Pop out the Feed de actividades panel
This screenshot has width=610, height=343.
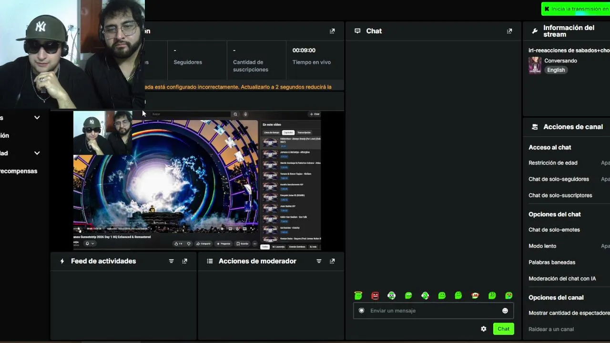(185, 261)
